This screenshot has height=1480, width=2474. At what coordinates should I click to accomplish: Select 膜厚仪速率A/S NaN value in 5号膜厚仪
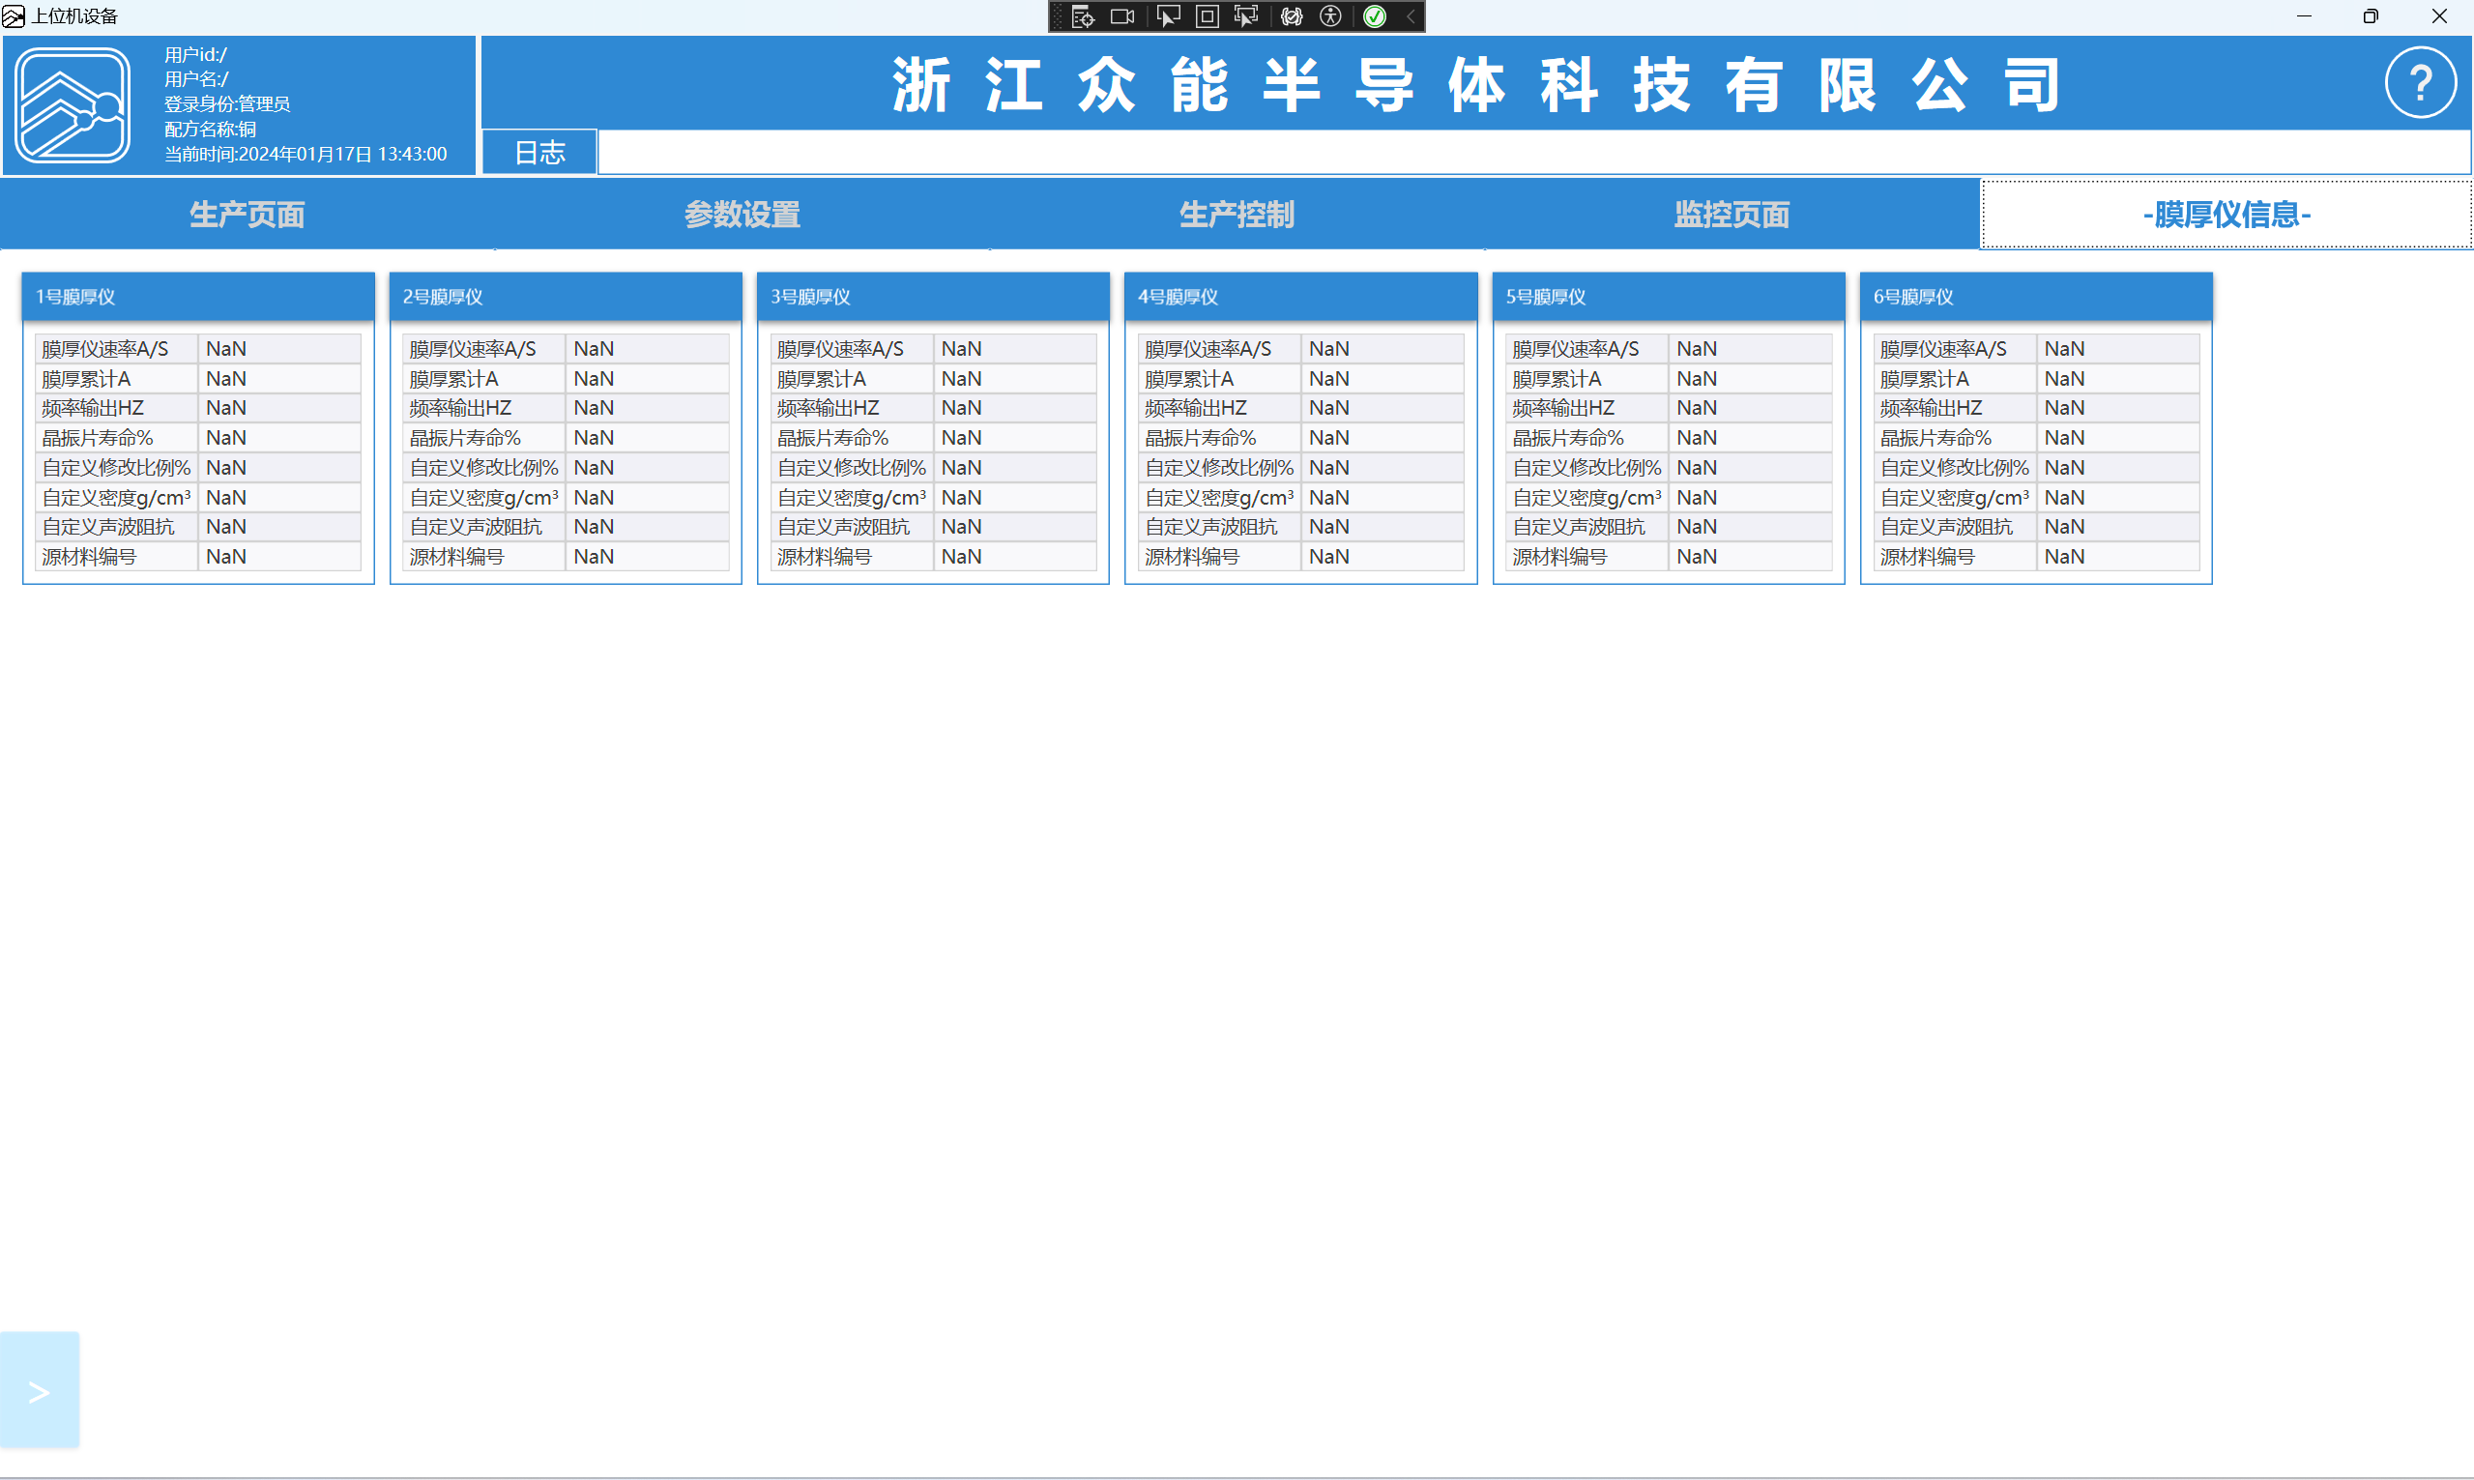1750,349
